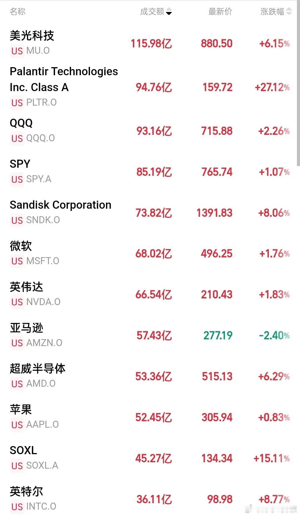Open 超威半导体 AMD.O row

pyautogui.click(x=150, y=376)
